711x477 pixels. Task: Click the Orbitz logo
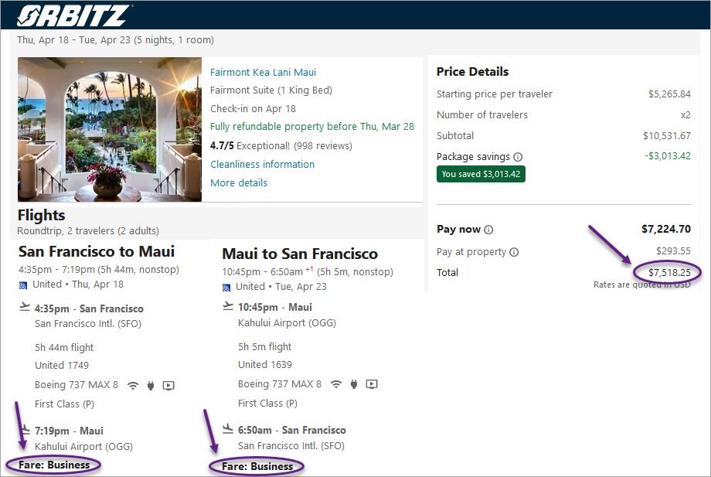click(x=74, y=15)
